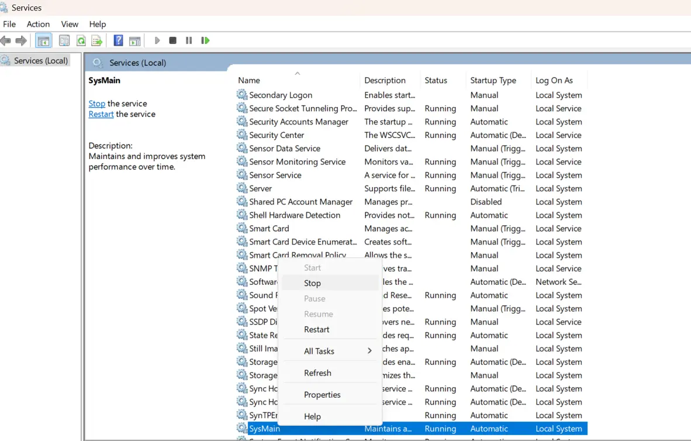The width and height of the screenshot is (691, 441).
Task: Click the Pause Service toolbar icon
Action: (189, 40)
